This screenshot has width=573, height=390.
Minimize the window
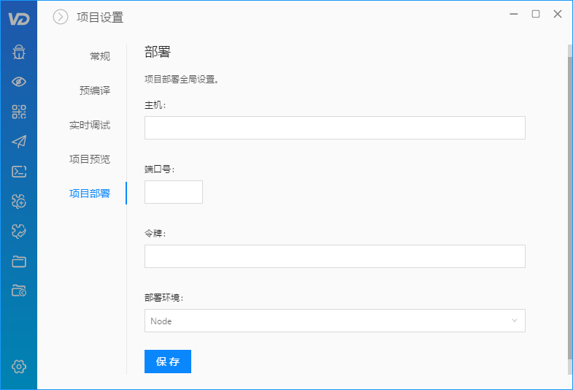coord(514,14)
